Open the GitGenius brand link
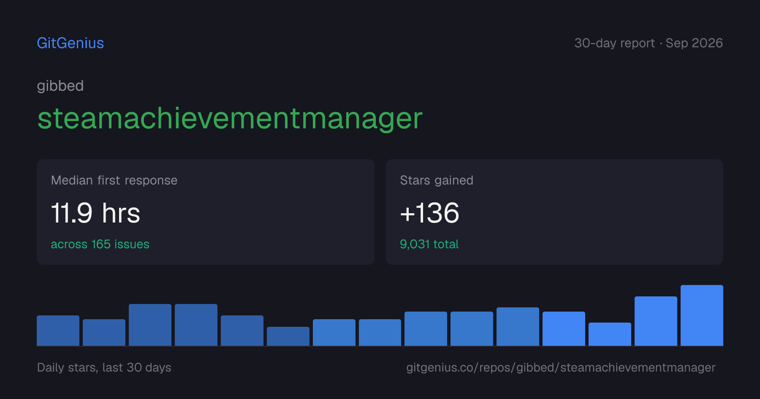The image size is (760, 399). tap(71, 43)
